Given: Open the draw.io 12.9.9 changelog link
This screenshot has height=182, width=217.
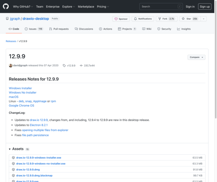Looking at the screenshot, I should (x=39, y=120).
